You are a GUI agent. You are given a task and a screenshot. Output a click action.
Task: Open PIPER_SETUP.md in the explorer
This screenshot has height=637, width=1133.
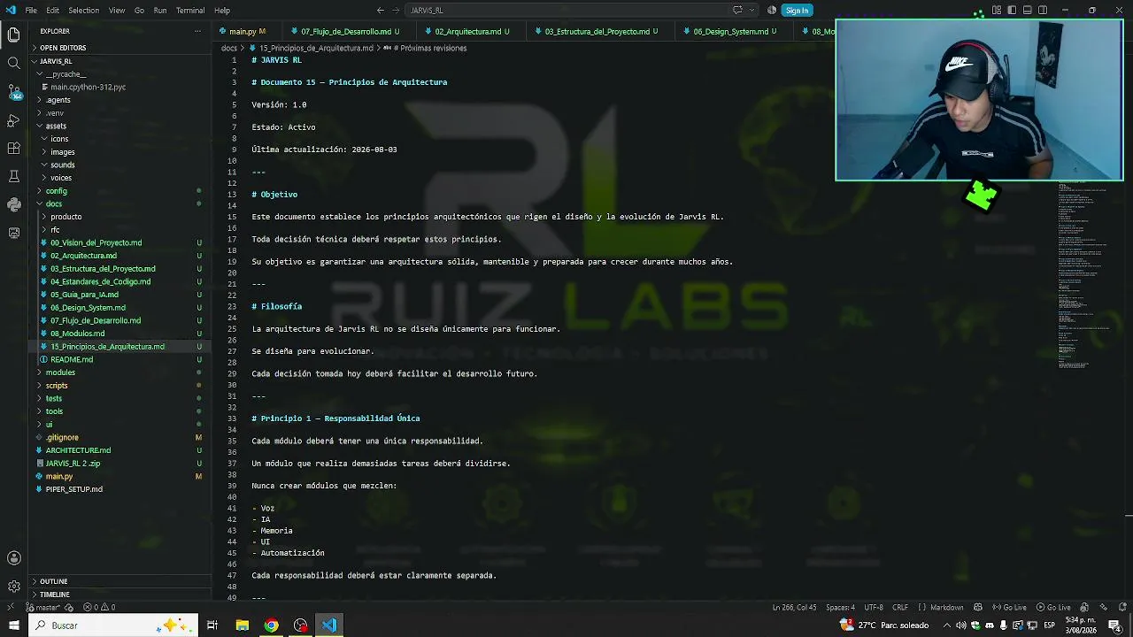(119, 489)
